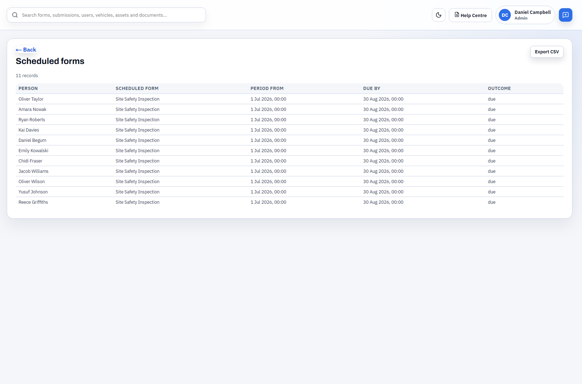Click the due outcome for Yusuf Johnson
This screenshot has width=582, height=384.
pyautogui.click(x=492, y=192)
